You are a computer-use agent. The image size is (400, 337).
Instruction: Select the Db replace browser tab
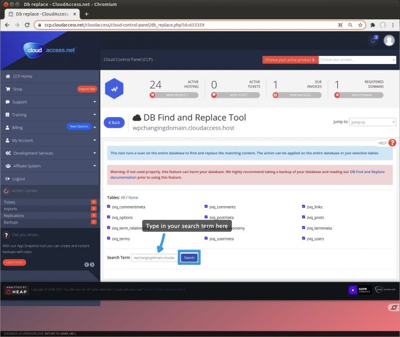[42, 14]
